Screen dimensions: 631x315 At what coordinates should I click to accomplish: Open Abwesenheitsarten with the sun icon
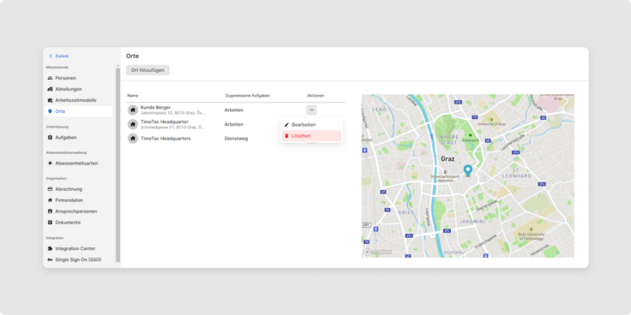coord(79,163)
